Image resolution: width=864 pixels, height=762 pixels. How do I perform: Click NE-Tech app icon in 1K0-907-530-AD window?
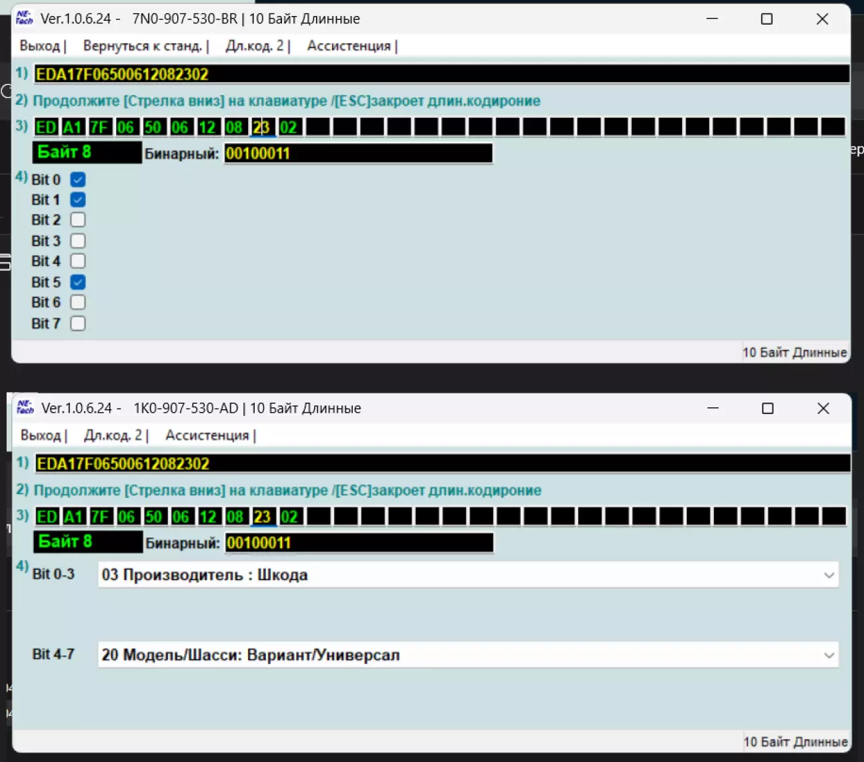[25, 407]
